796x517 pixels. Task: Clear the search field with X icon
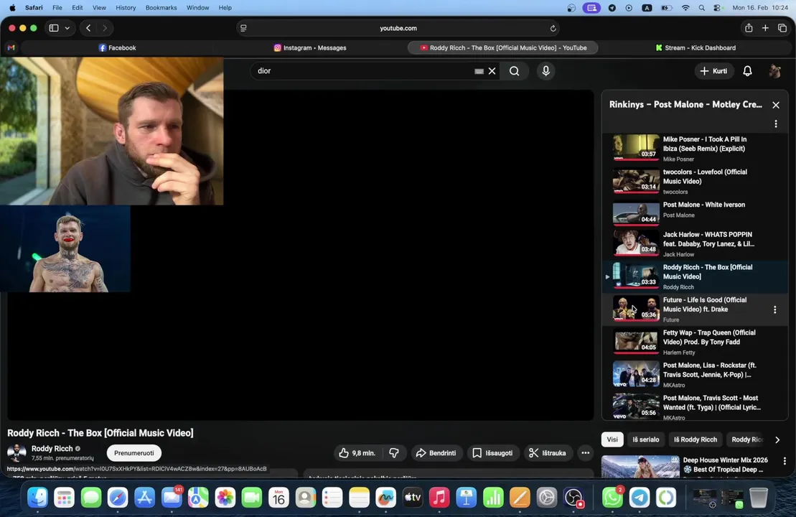click(492, 71)
